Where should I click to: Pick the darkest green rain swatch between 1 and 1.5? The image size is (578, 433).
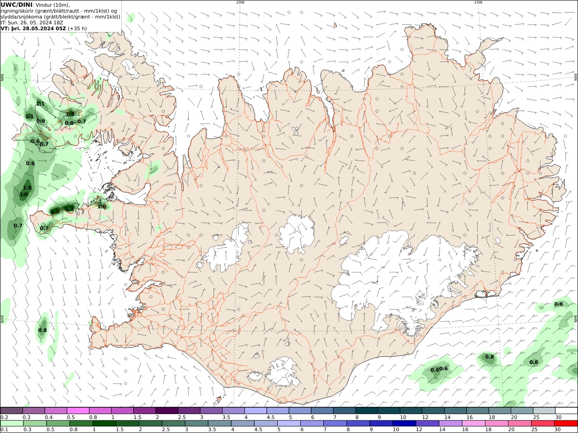(104, 424)
